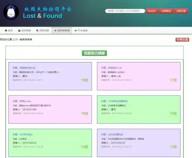
Task: Open the title 感谢我的前女友
Action: 24,68
